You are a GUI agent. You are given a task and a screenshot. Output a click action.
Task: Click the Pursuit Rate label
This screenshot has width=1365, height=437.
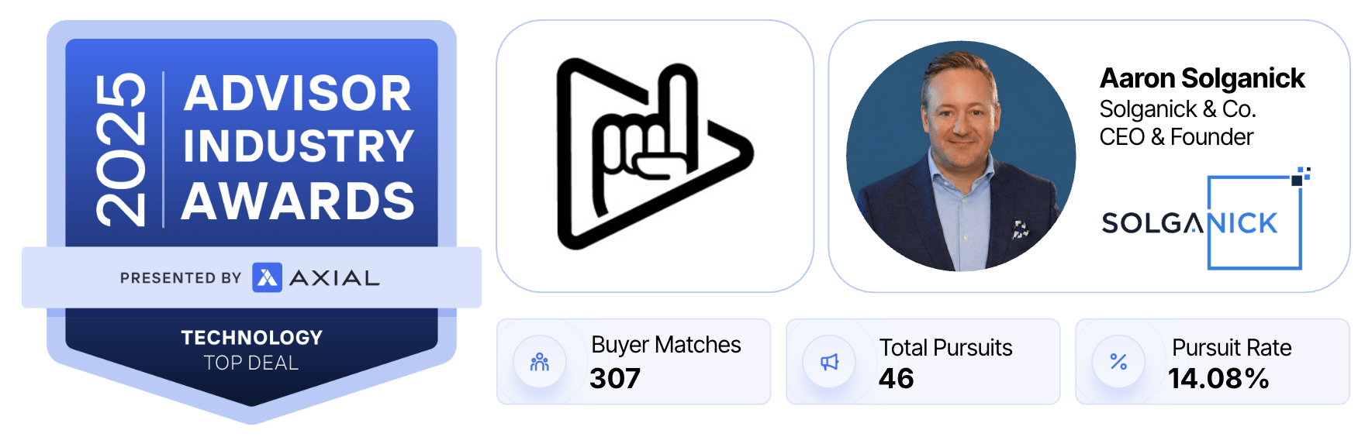[1232, 348]
